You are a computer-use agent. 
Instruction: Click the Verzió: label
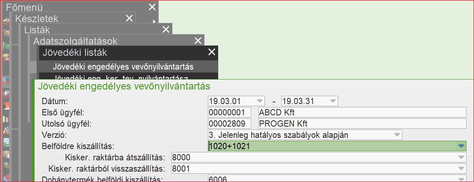pos(54,135)
